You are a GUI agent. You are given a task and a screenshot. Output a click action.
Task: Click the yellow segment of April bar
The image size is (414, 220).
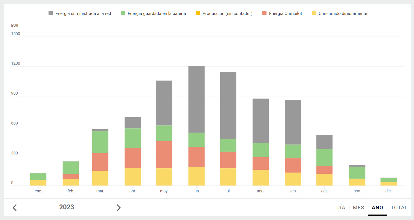[133, 177]
